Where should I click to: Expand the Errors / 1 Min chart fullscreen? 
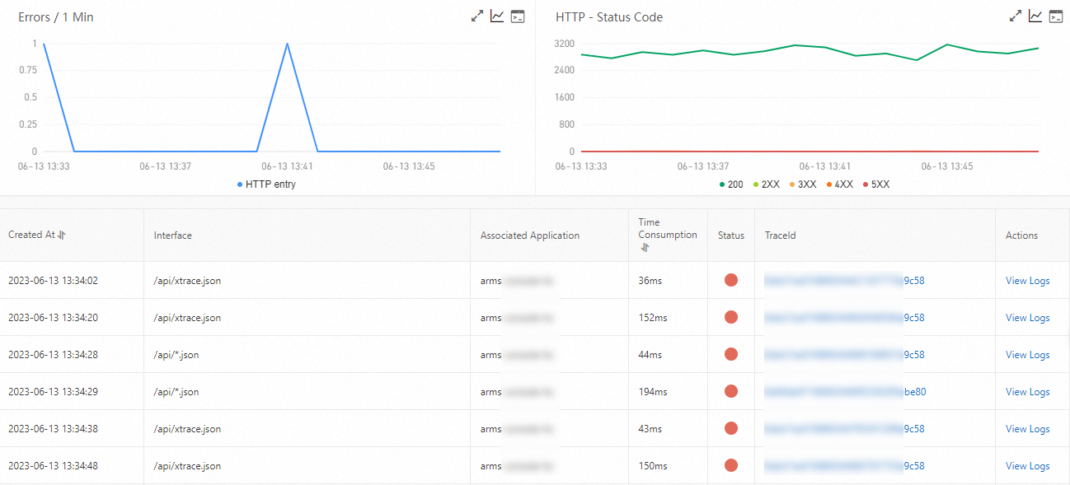tap(477, 16)
